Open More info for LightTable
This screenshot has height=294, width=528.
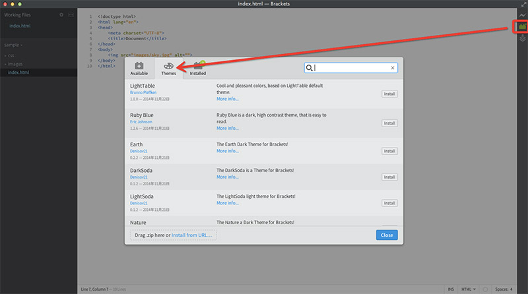pos(228,99)
